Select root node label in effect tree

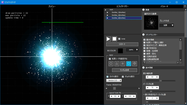pyautogui.click(x=111, y=10)
